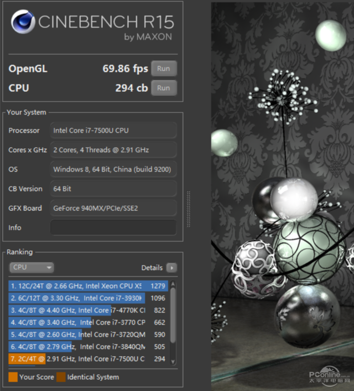Run the OpenGL benchmark test
The height and width of the screenshot is (391, 354).
tap(164, 69)
